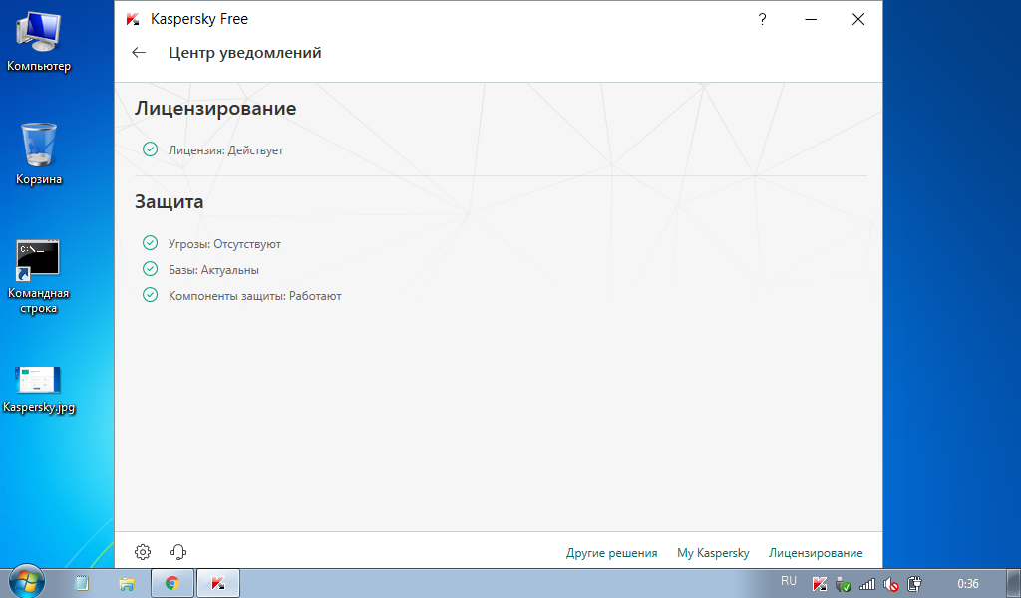
Task: Click the Лицензирование section heading
Action: pyautogui.click(x=215, y=108)
